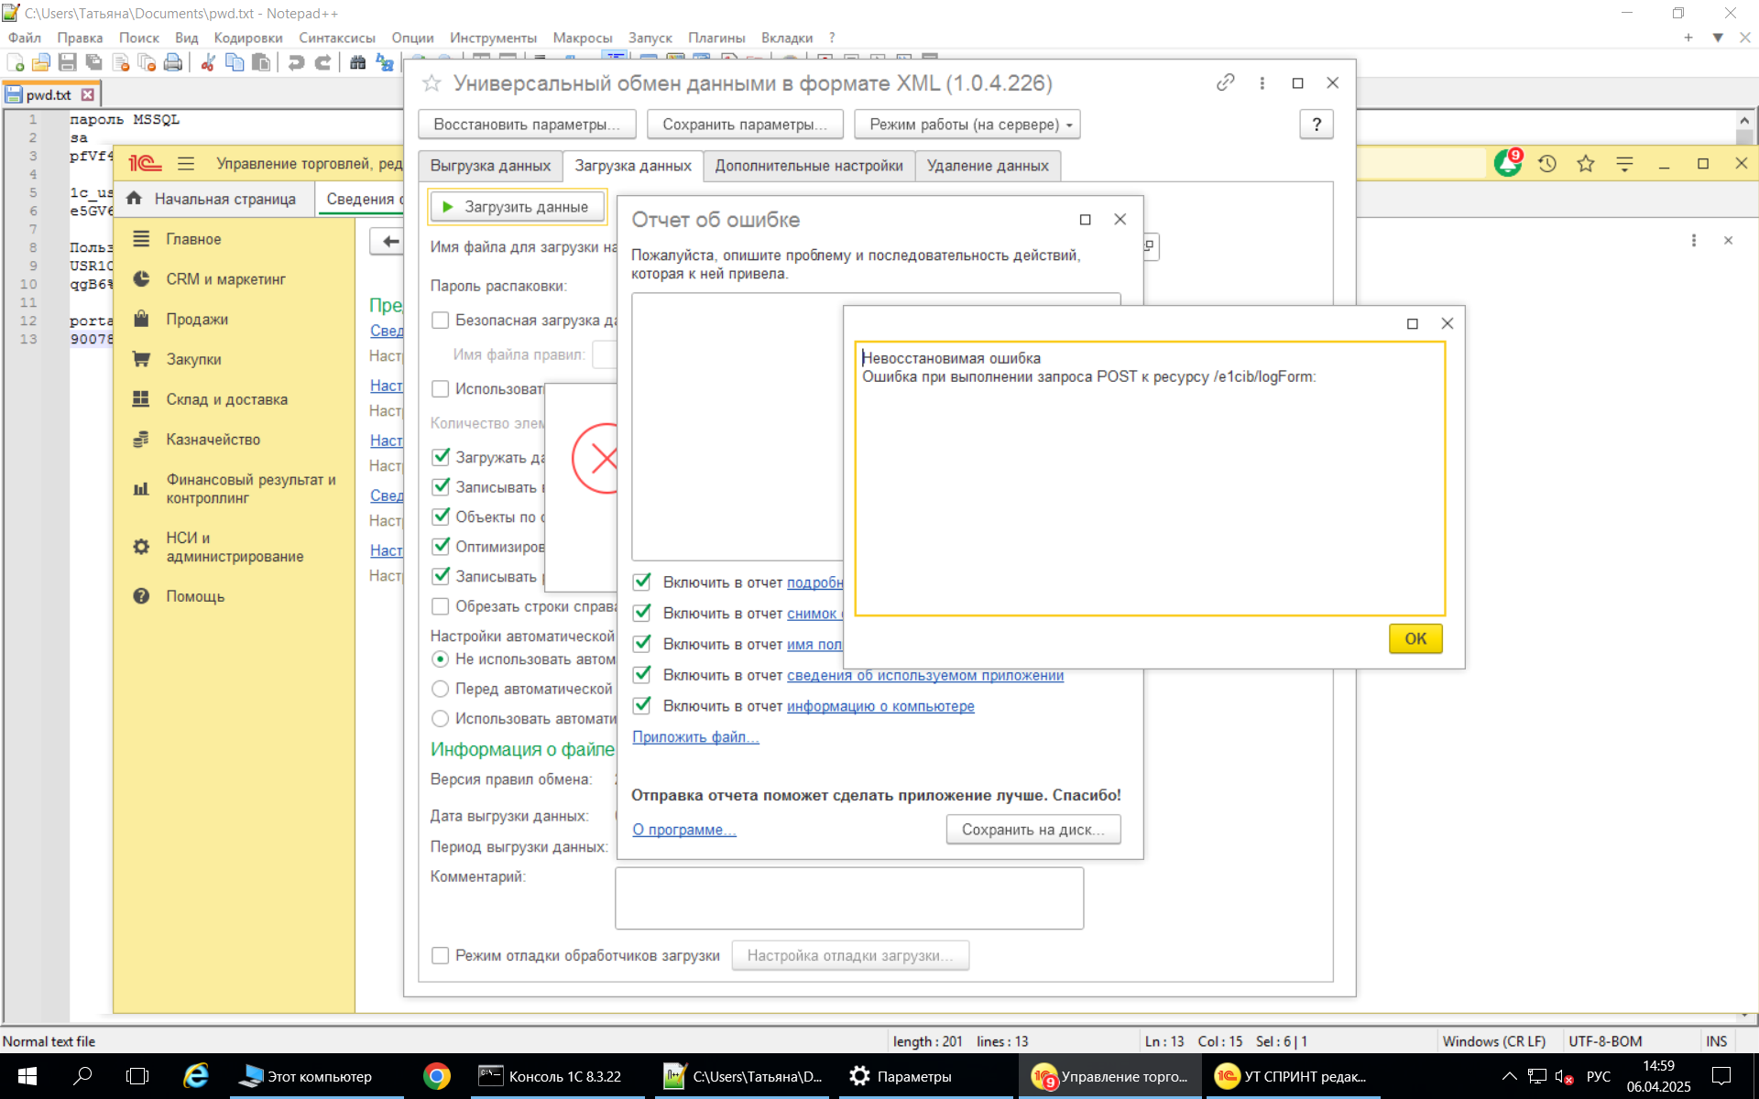This screenshot has width=1759, height=1099.
Task: Click the Save icon in Notepad++ toolbar
Action: click(x=67, y=62)
